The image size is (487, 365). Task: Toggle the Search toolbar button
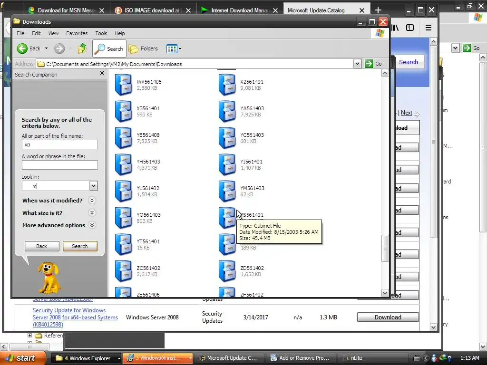pos(109,48)
